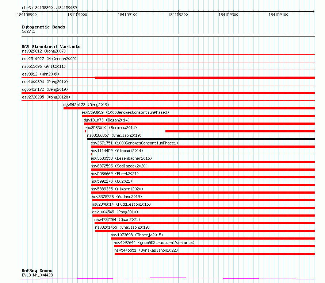
Task: Select variant esv2726295 (Wong2012b)
Action: tap(46, 97)
